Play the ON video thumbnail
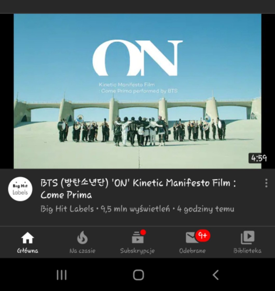 pyautogui.click(x=137, y=91)
